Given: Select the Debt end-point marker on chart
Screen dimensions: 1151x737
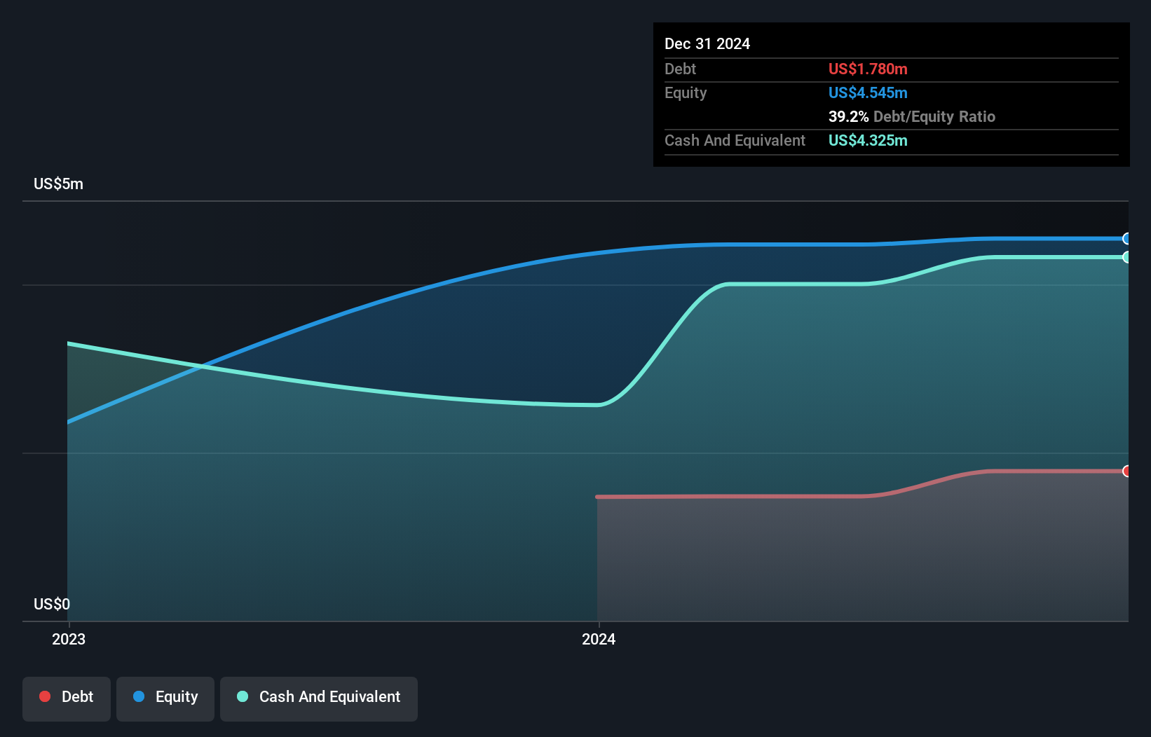Looking at the screenshot, I should [x=1126, y=471].
